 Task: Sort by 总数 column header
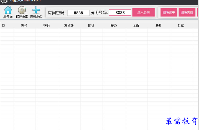point(158,25)
